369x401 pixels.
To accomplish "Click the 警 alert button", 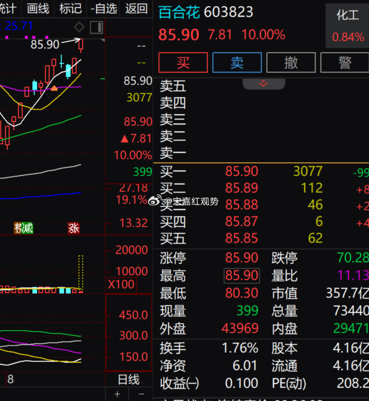I will coord(345,63).
